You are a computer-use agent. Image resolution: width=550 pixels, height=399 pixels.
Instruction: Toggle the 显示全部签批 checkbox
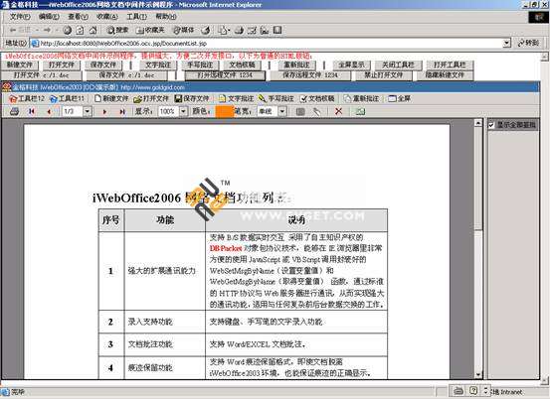coord(491,125)
